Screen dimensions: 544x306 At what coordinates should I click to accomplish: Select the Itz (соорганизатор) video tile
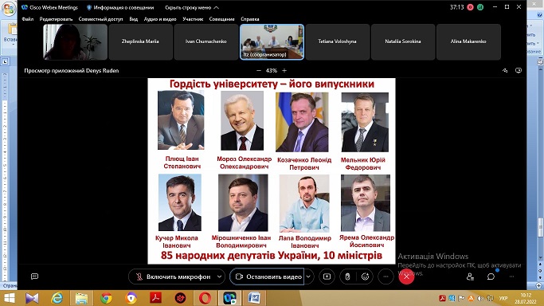pos(272,42)
